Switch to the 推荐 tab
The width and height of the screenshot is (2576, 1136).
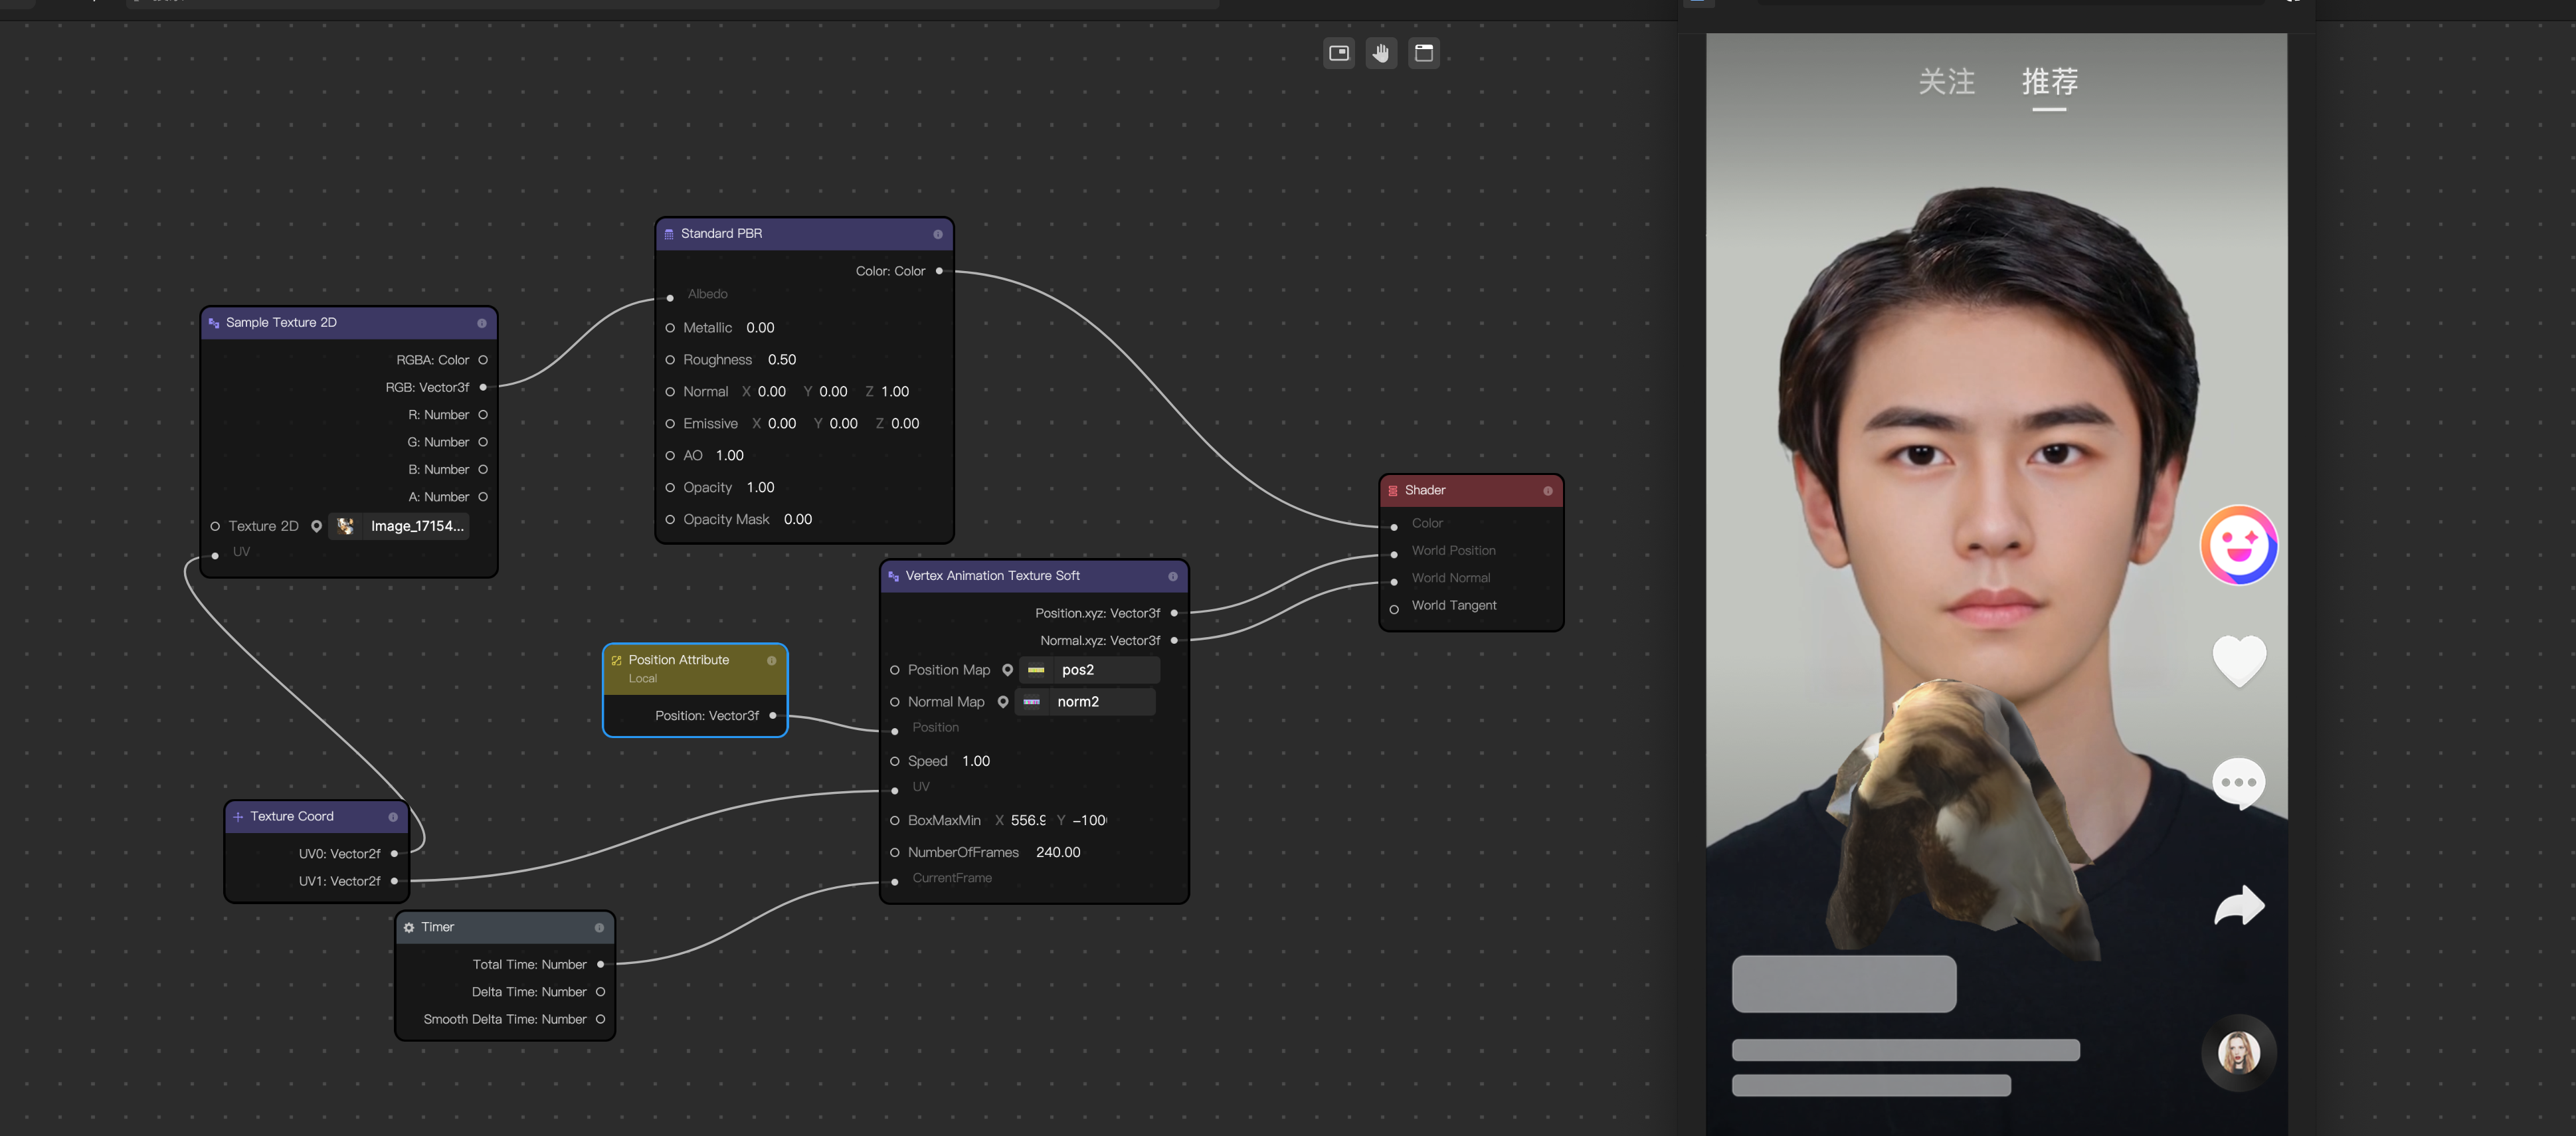[x=2050, y=81]
